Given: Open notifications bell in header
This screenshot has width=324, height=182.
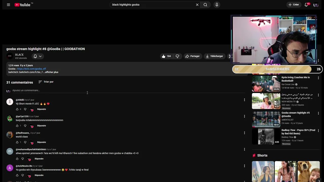Looking at the screenshot, I should point(307,5).
